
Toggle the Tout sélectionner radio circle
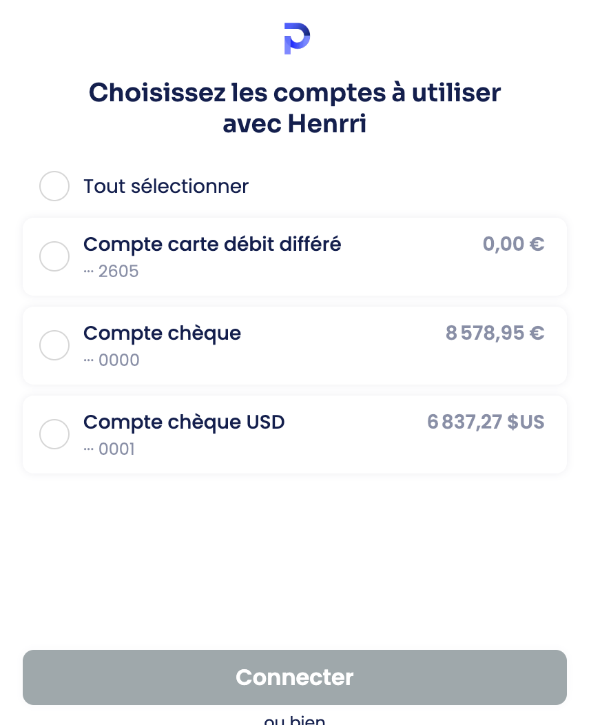pyautogui.click(x=54, y=186)
